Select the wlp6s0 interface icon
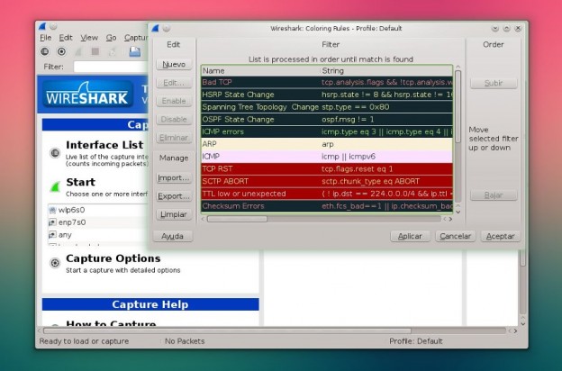 point(52,210)
